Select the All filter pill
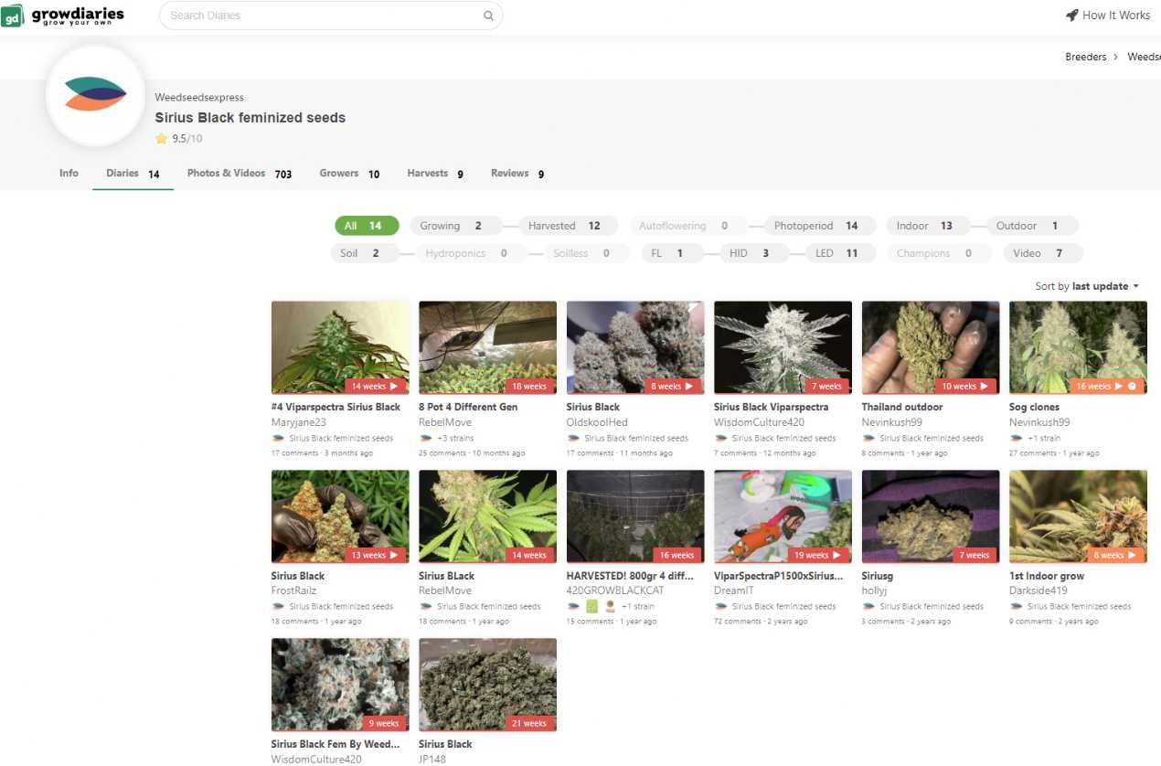This screenshot has height=766, width=1161. [x=366, y=226]
